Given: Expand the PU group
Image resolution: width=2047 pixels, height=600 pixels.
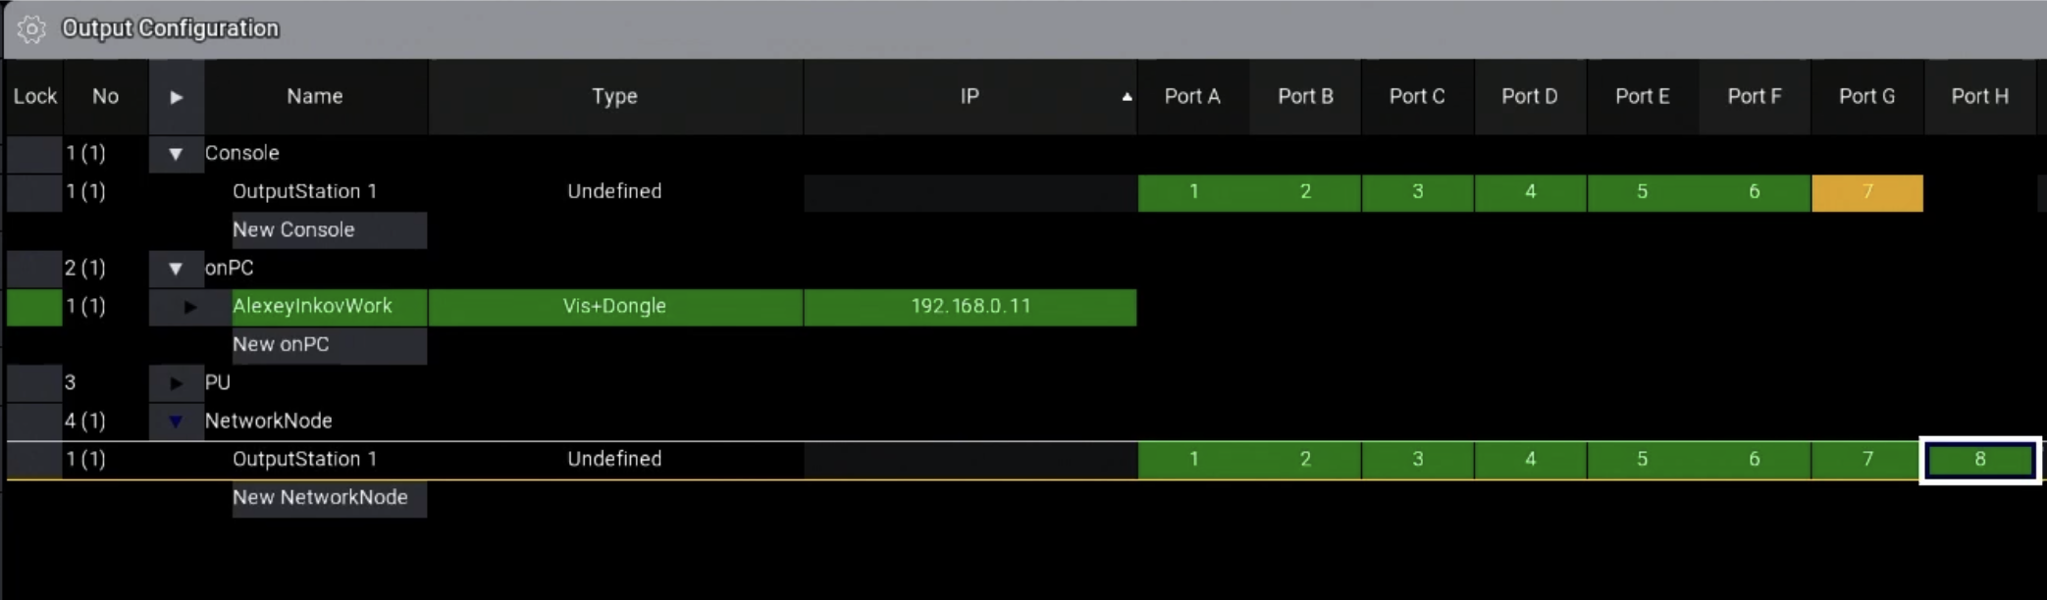Looking at the screenshot, I should [x=176, y=383].
